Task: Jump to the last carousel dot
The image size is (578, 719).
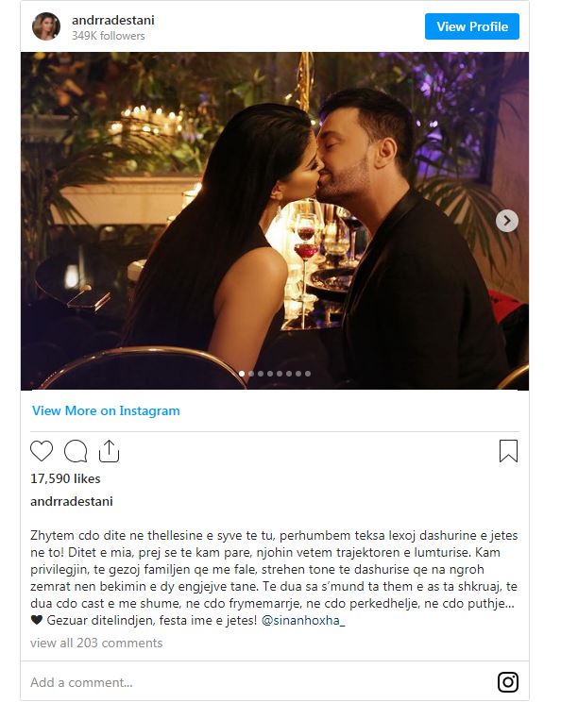Action: [x=308, y=374]
